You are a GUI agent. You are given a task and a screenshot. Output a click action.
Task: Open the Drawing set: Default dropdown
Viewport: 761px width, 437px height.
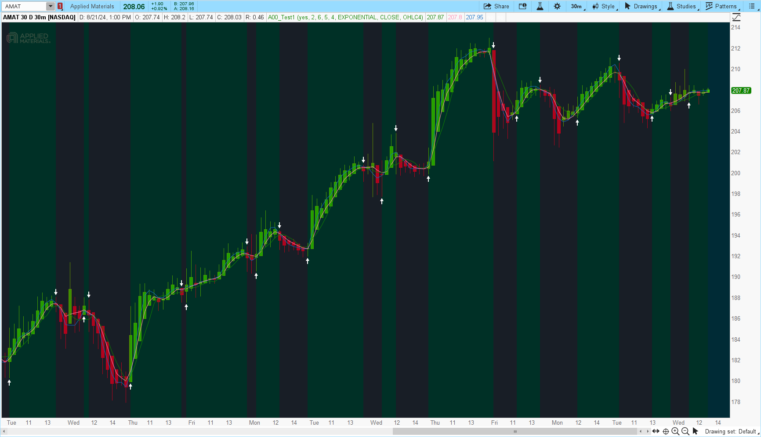tap(732, 432)
